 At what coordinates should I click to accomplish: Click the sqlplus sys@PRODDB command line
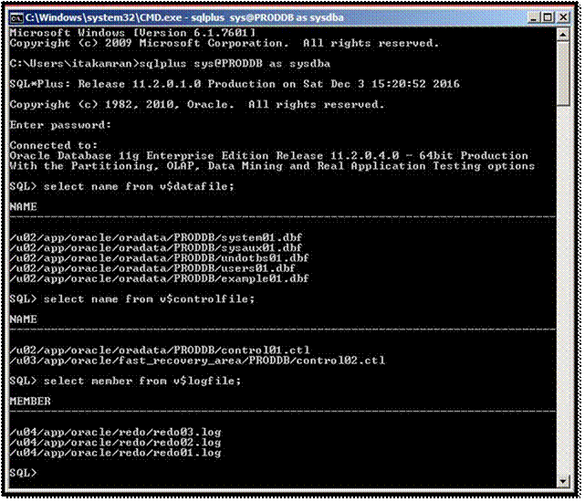coord(170,64)
